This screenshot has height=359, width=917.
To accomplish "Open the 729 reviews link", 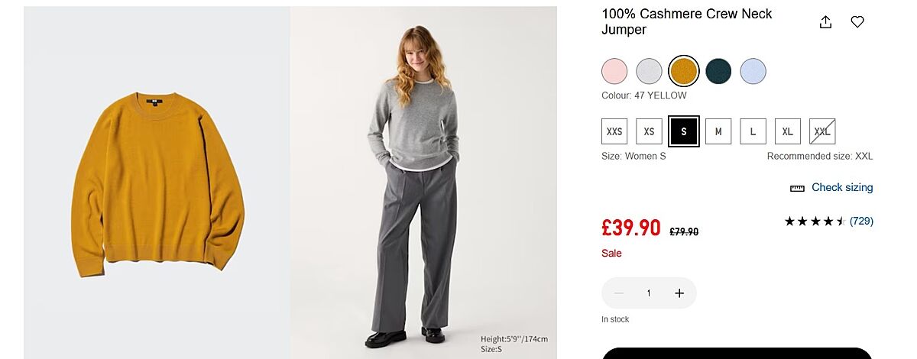I will [x=861, y=222].
